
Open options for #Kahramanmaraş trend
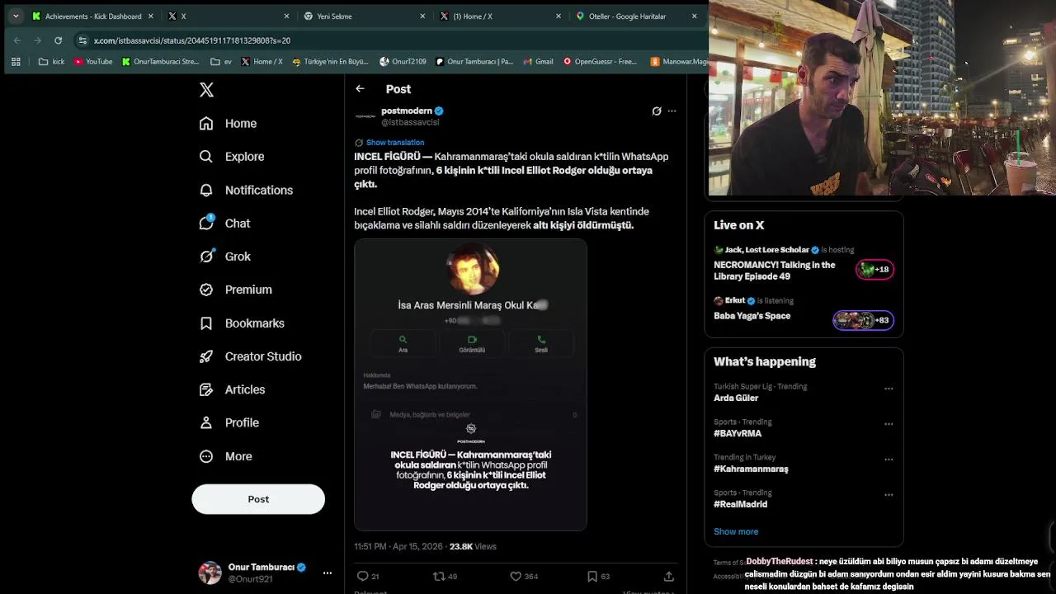pos(889,460)
